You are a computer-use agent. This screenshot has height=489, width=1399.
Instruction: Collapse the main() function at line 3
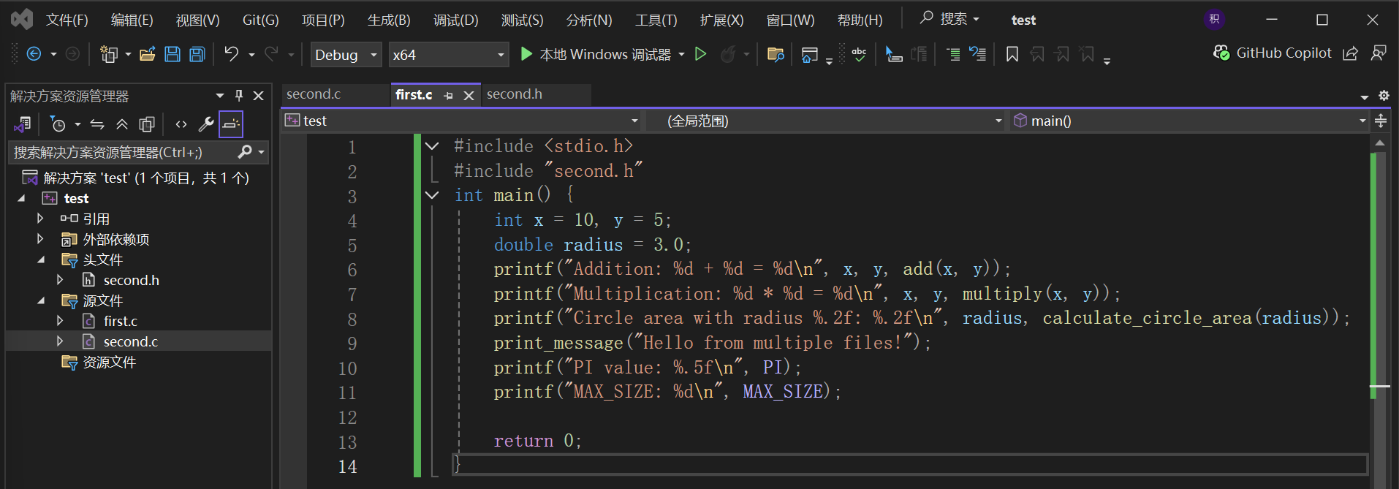(x=432, y=195)
